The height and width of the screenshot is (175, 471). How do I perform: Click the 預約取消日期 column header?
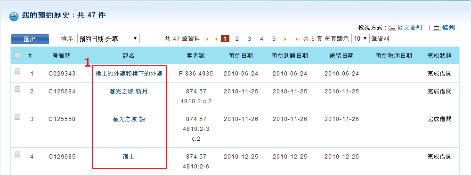tap(394, 56)
